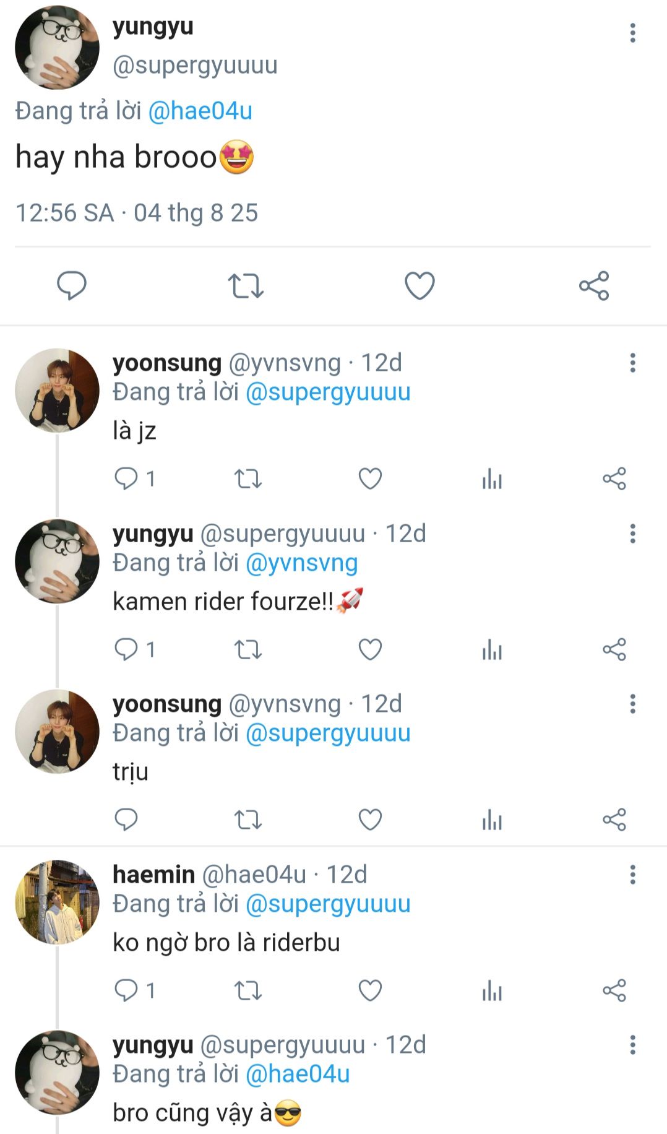Open the main tweet timestamp 12:56 SA

[137, 213]
